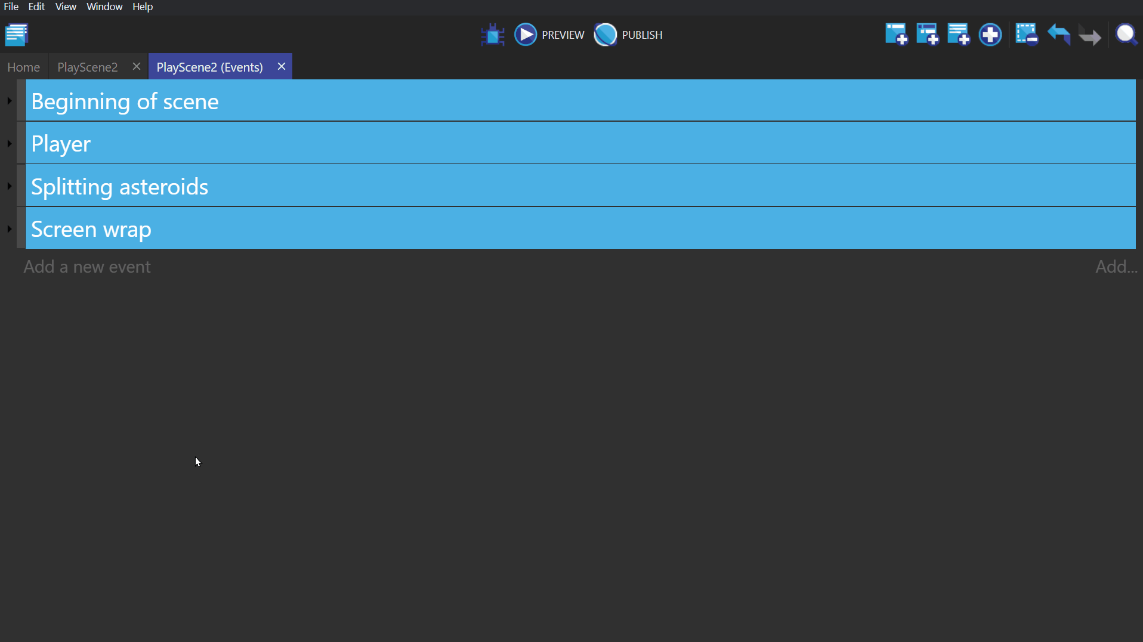Close the PlayScene2 (Events) tab
This screenshot has height=642, width=1143.
[282, 66]
